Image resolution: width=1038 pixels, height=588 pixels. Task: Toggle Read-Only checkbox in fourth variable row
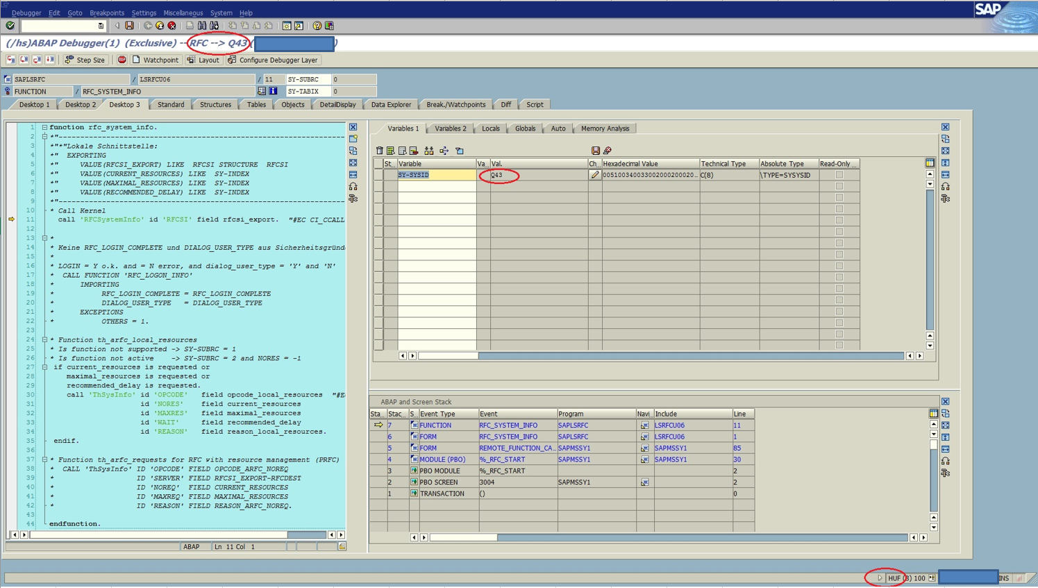tap(839, 209)
